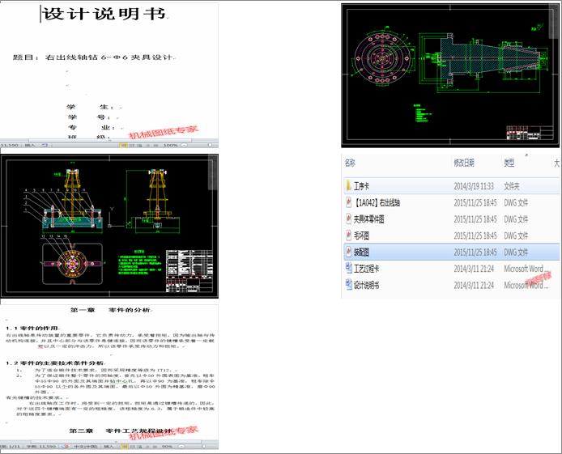Click the 2014/3/11 21:24 date of 工艺过程卡 row
This screenshot has width=562, height=454.
tap(474, 269)
